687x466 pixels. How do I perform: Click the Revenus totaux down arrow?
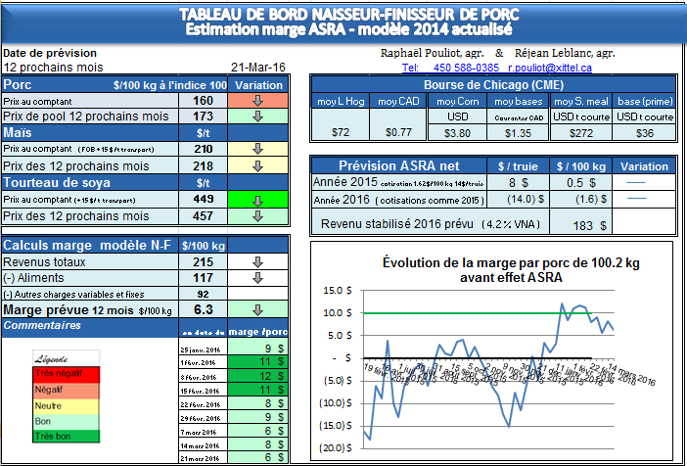[259, 262]
